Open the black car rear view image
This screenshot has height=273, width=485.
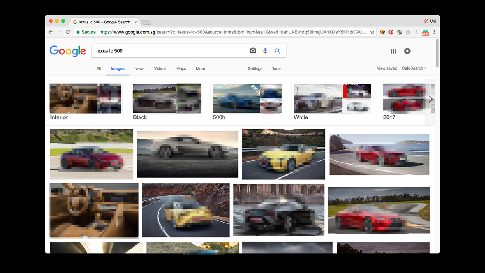[279, 210]
